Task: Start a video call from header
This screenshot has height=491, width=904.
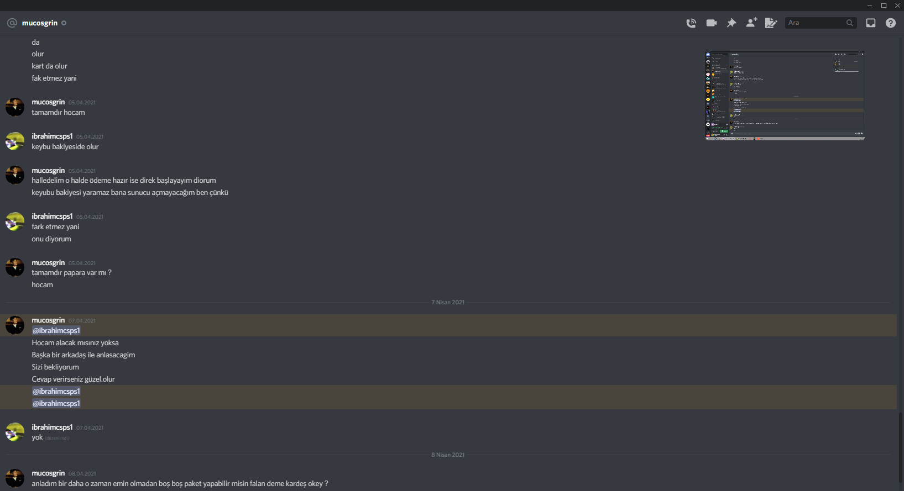Action: (712, 23)
